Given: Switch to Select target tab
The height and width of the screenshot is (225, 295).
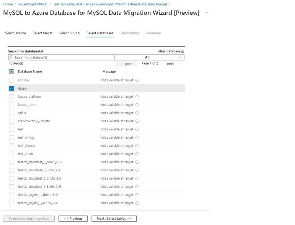Looking at the screenshot, I should coord(43,33).
